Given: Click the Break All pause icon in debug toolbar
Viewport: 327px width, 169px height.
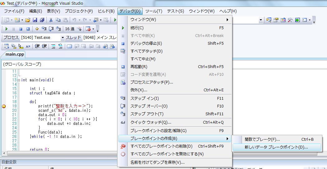Looking at the screenshot, I should (x=14, y=29).
